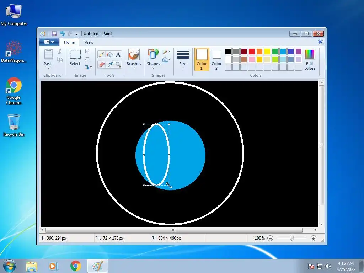364x273 pixels.
Task: Pick the black color swatch
Action: click(228, 52)
